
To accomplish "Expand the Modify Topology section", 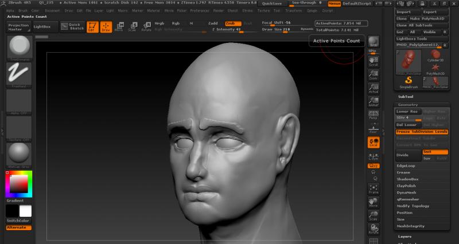I will (x=413, y=206).
